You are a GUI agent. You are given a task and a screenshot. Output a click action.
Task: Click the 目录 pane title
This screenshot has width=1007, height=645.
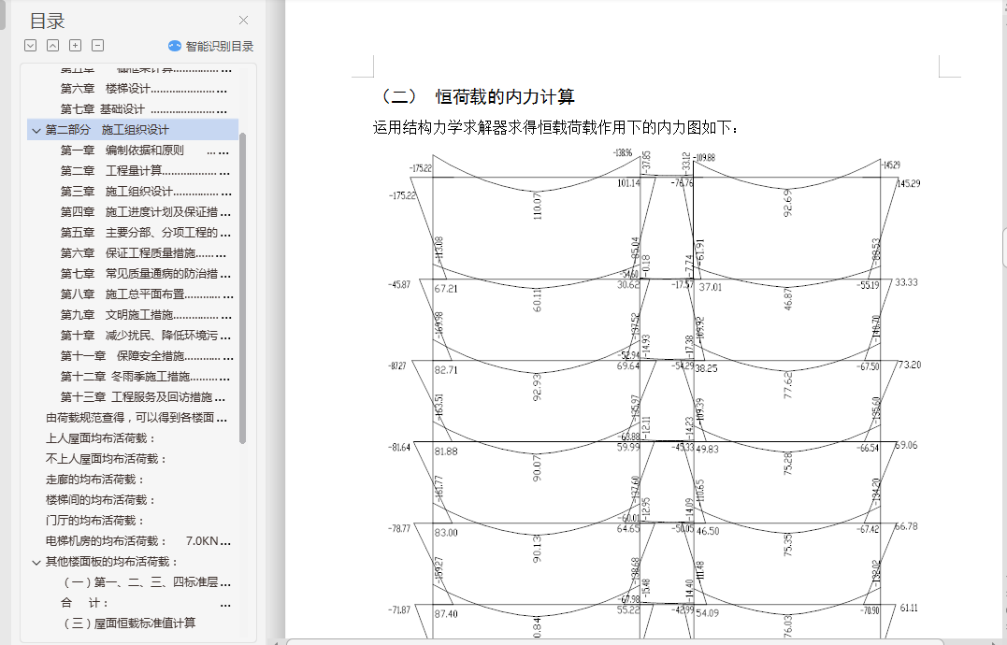tap(47, 21)
